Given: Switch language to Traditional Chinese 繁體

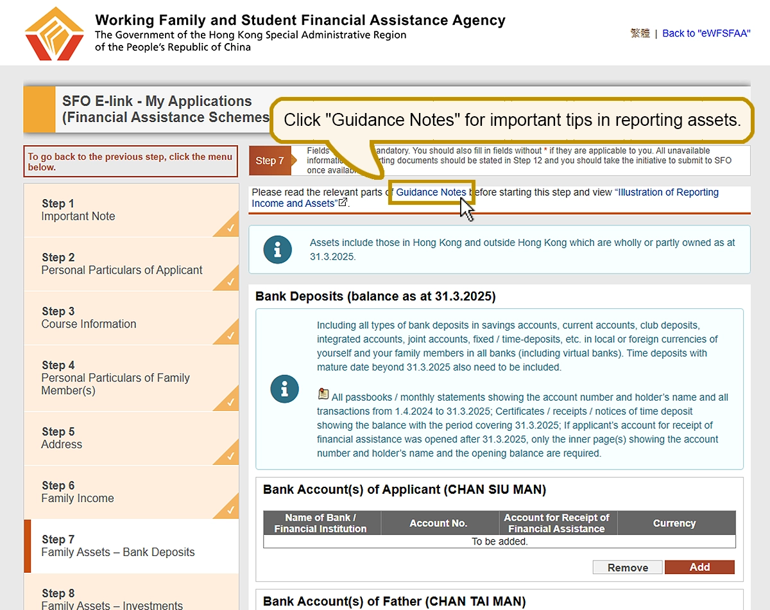Looking at the screenshot, I should pyautogui.click(x=640, y=33).
